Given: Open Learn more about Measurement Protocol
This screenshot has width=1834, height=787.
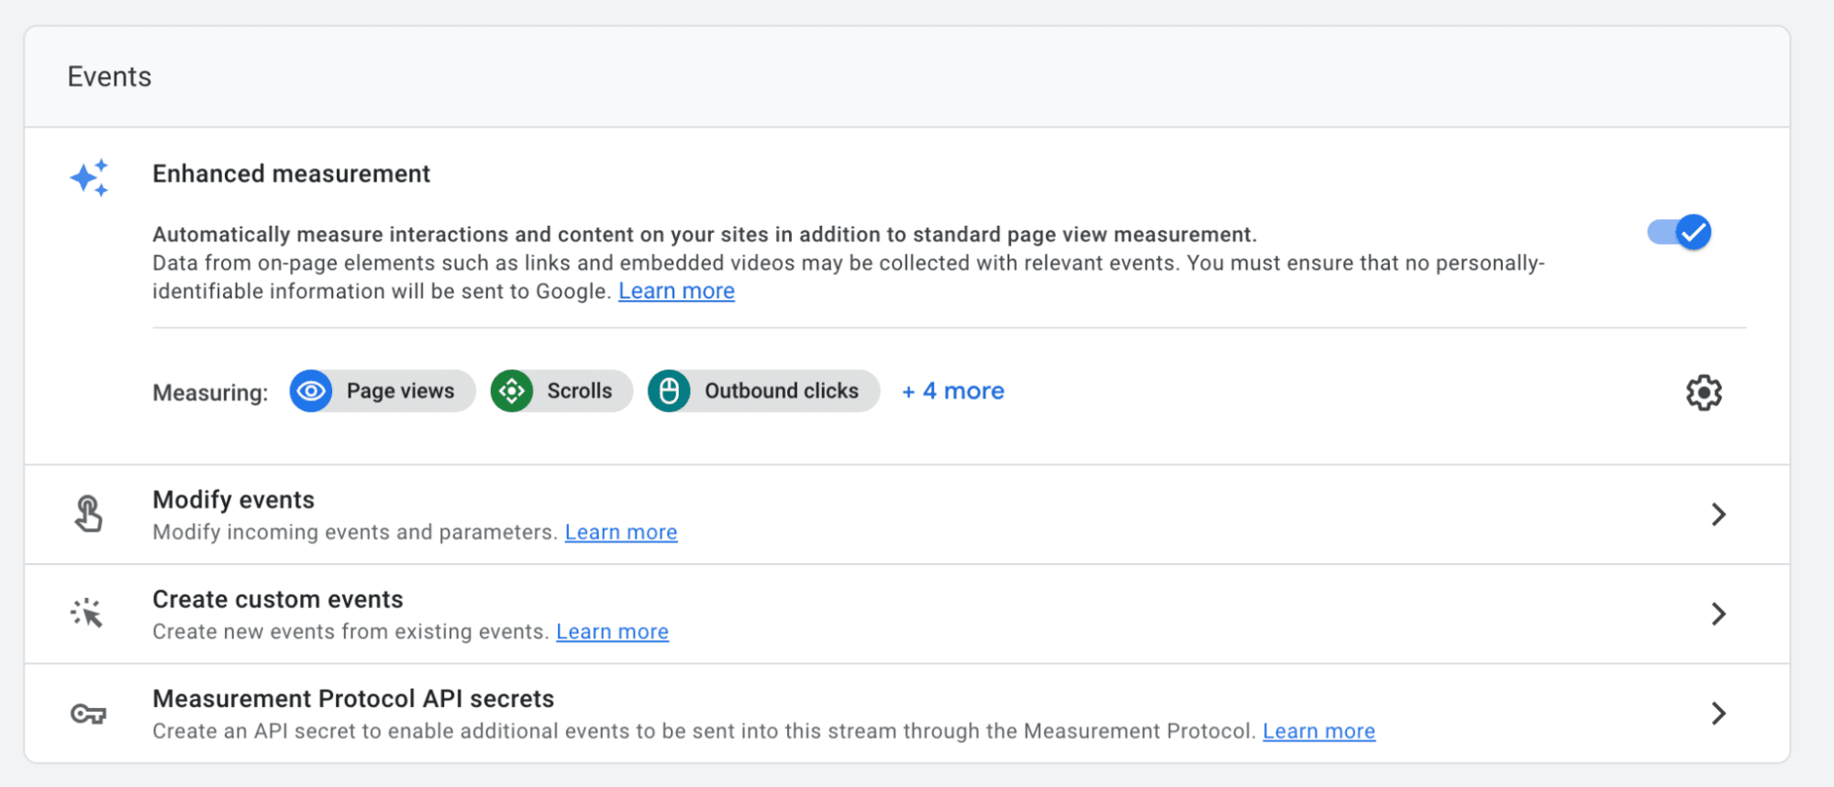Looking at the screenshot, I should 1318,731.
